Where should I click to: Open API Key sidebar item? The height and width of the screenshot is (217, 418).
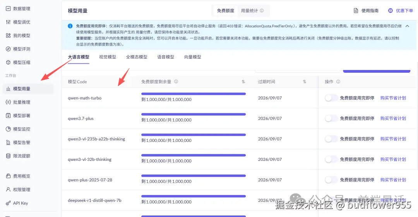point(17,203)
